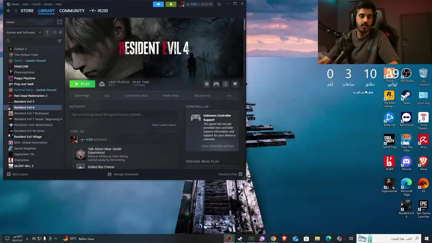
Task: Launch Call of Duty desktop shortcut
Action: [x=389, y=141]
